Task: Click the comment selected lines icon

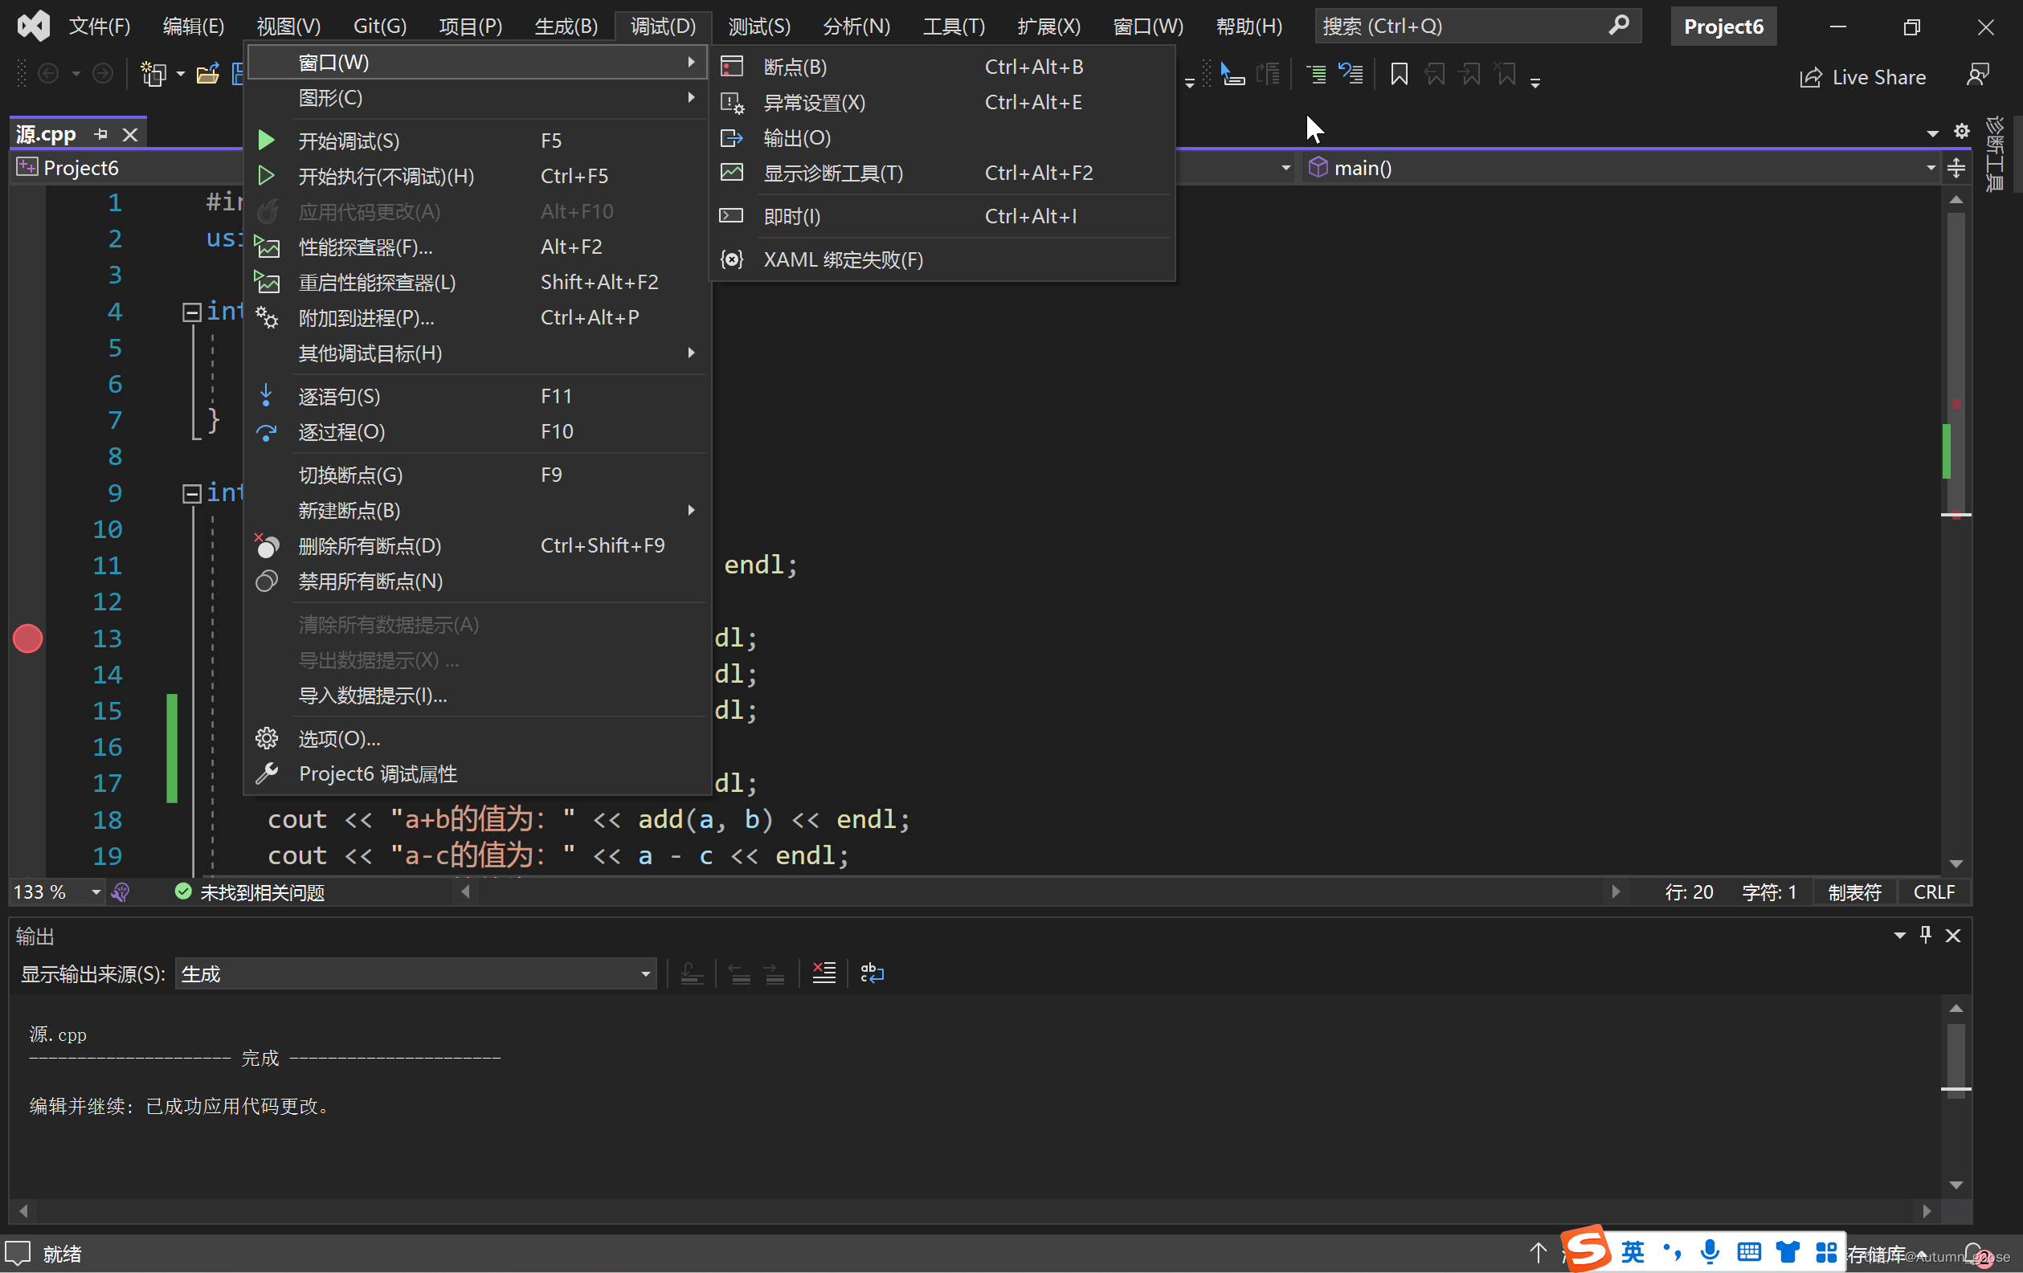Action: [x=1316, y=75]
